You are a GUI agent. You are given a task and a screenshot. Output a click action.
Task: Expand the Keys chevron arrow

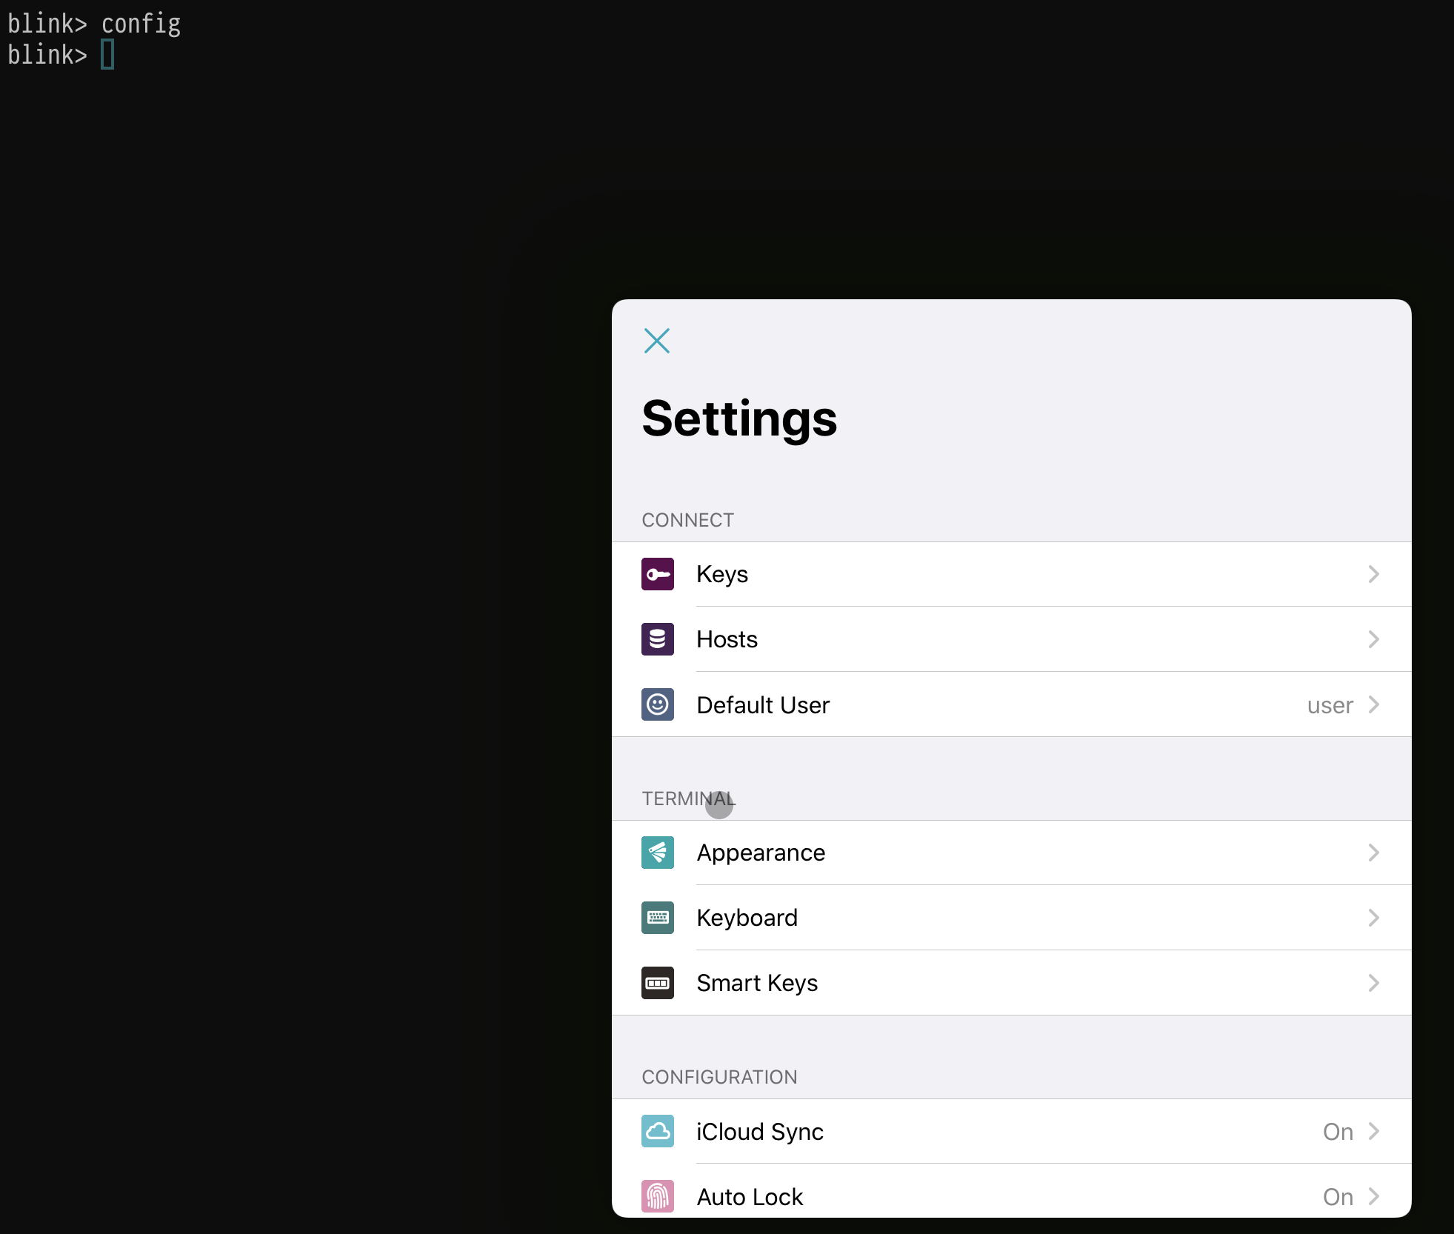1373,572
